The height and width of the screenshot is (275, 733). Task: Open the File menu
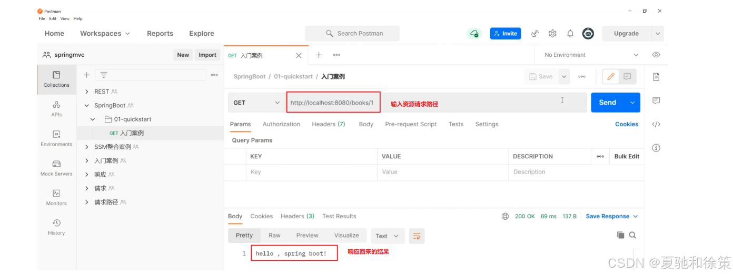42,18
